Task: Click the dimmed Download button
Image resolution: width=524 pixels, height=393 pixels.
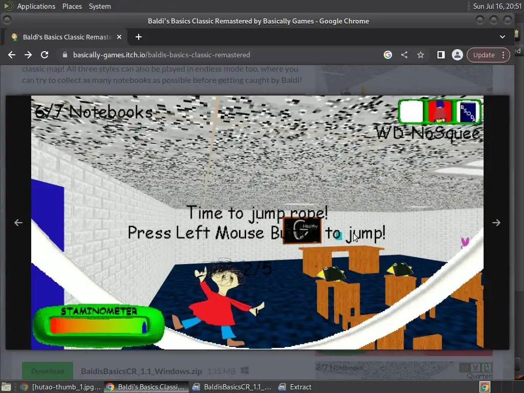Action: (x=48, y=371)
